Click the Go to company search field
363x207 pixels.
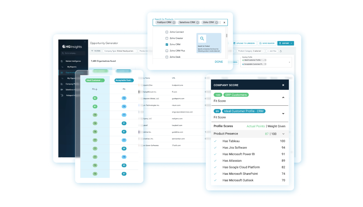click(73, 53)
